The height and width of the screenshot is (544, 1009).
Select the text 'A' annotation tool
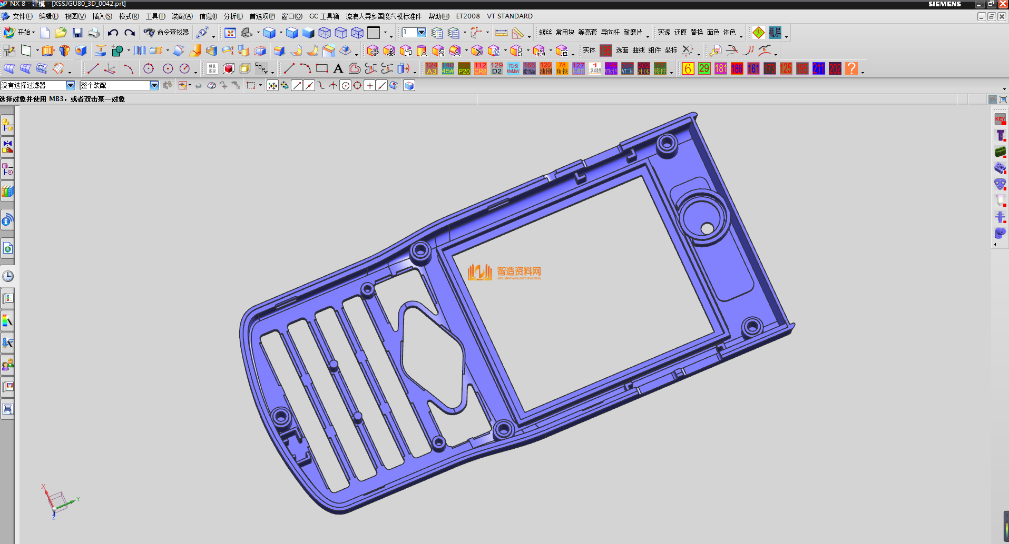(x=338, y=69)
